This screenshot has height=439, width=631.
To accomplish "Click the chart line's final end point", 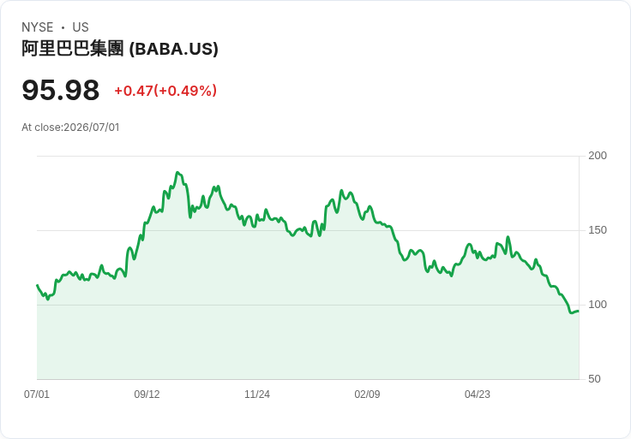I will pyautogui.click(x=579, y=311).
